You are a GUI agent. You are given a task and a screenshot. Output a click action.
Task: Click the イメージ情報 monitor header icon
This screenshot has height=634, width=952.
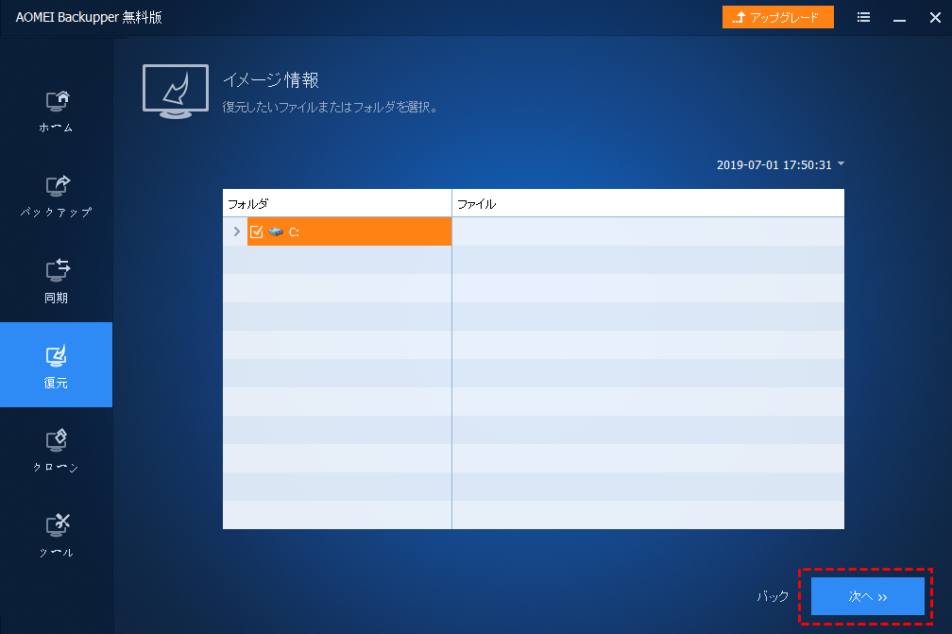point(176,91)
